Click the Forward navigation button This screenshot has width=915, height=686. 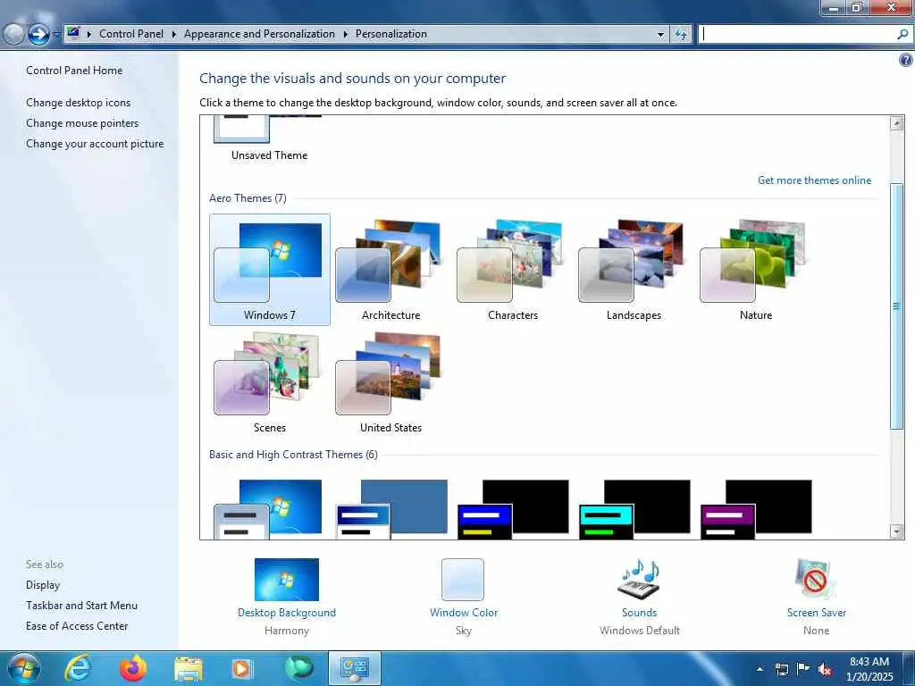click(x=38, y=35)
